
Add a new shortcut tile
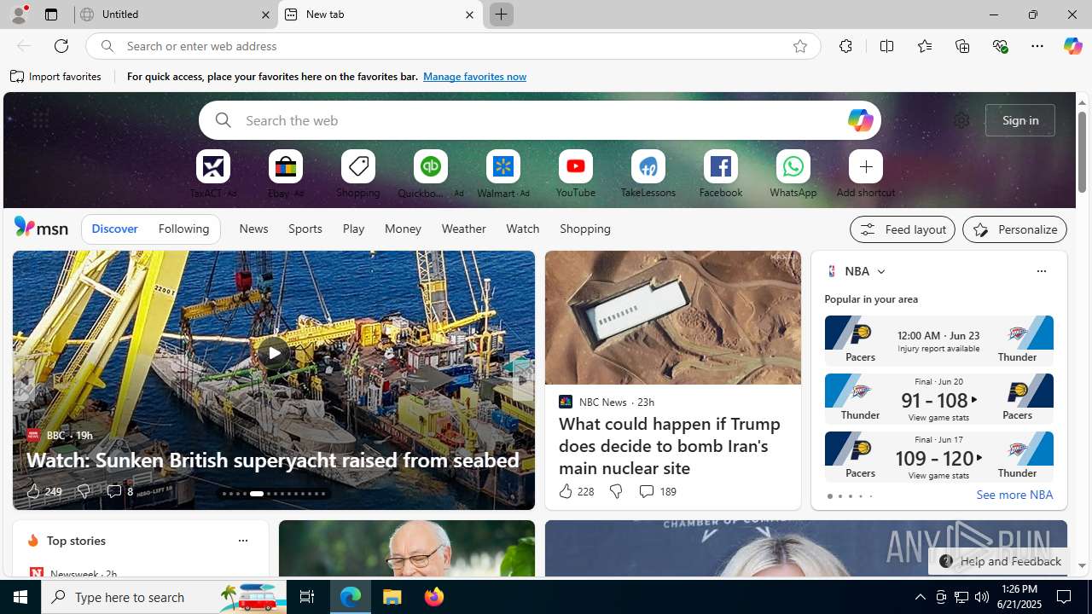pos(866,173)
